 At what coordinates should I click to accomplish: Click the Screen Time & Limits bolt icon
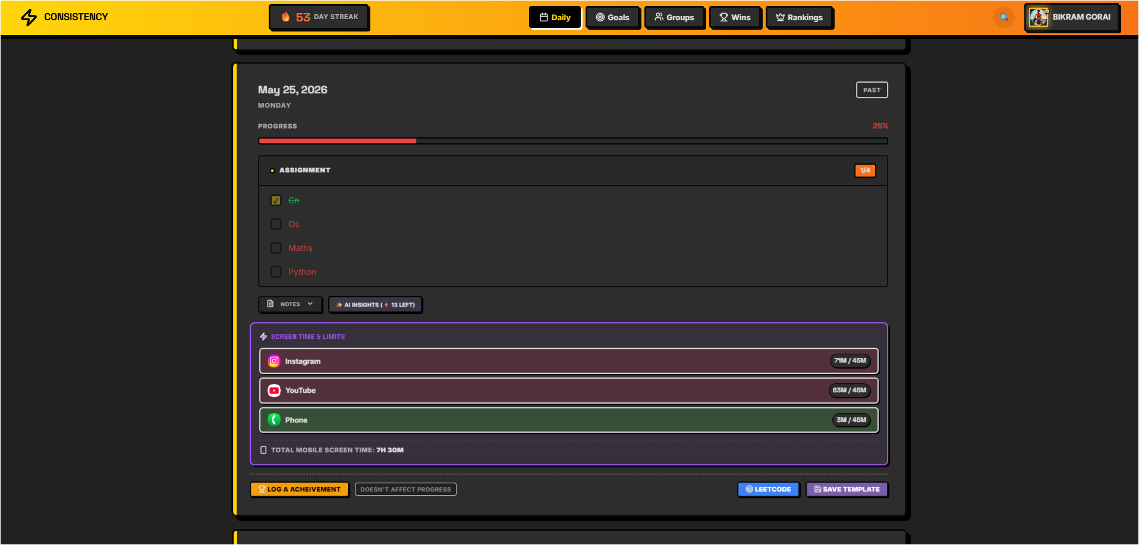coord(263,336)
